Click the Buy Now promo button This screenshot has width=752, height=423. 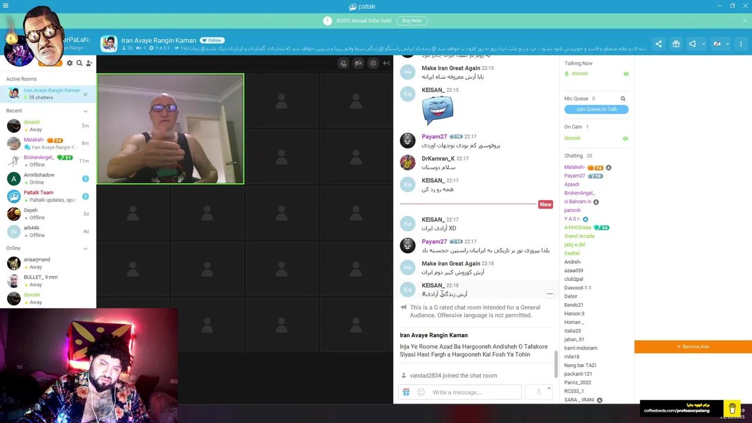click(412, 21)
